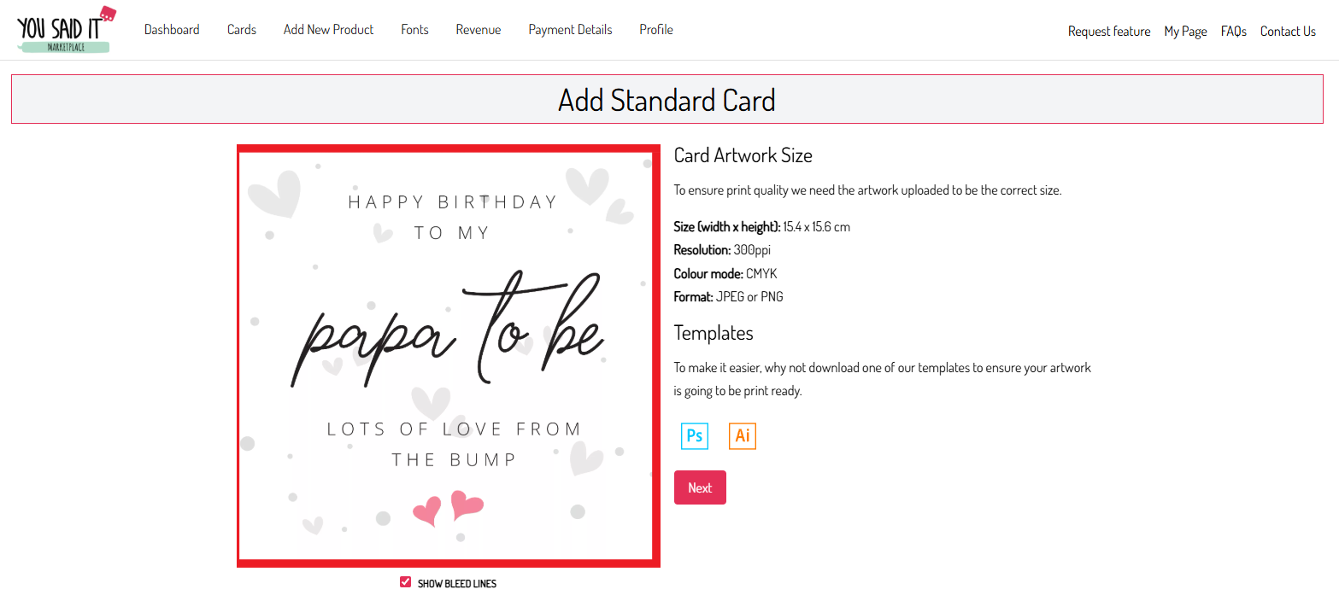Click the pink hearts in card artwork
The height and width of the screenshot is (601, 1339).
(449, 508)
